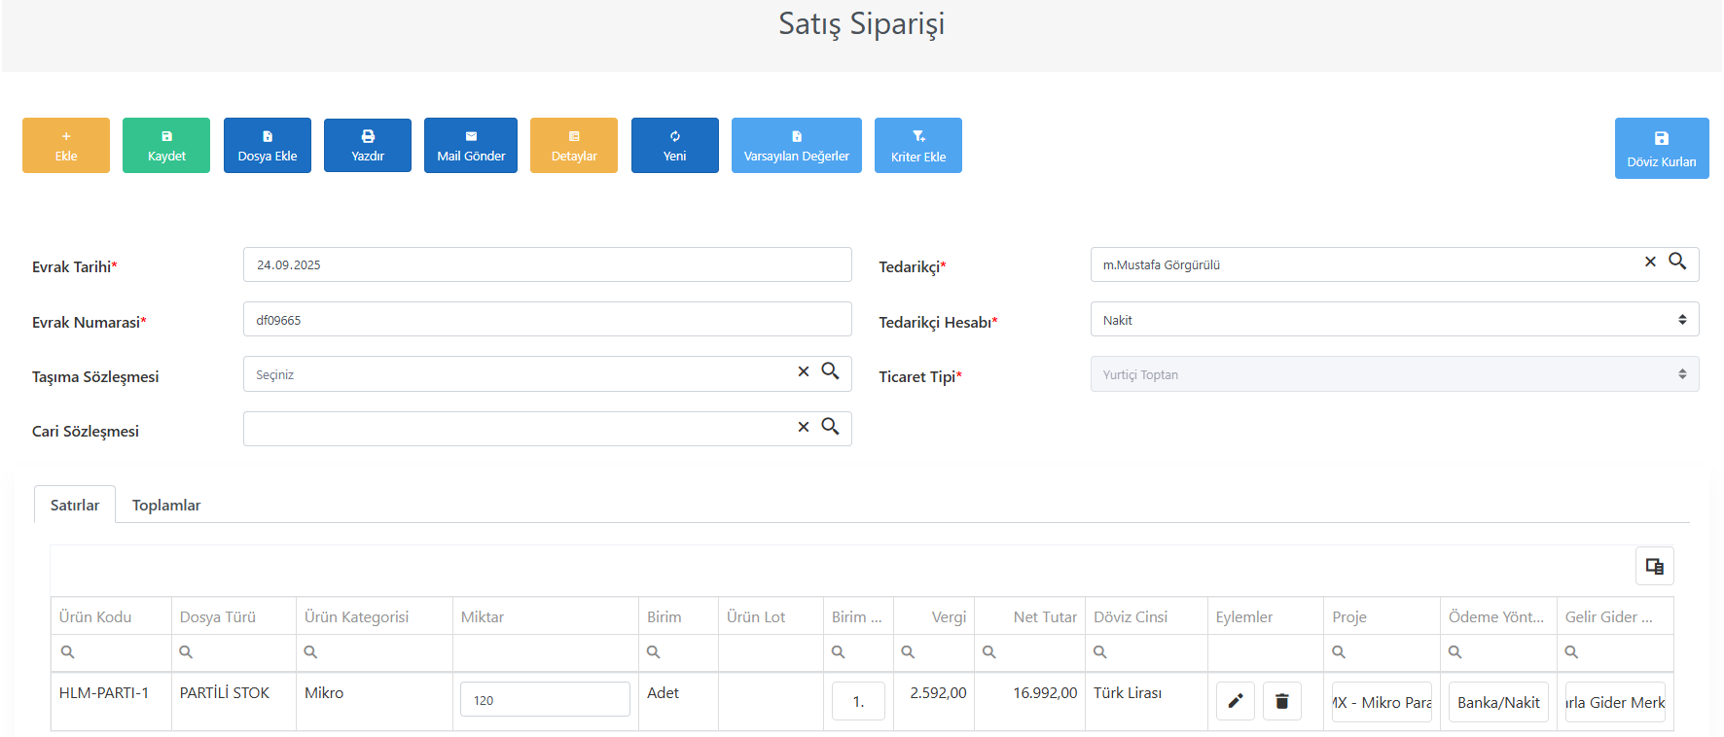
Task: Filter the Ürün Kategorisi column
Action: tap(375, 652)
